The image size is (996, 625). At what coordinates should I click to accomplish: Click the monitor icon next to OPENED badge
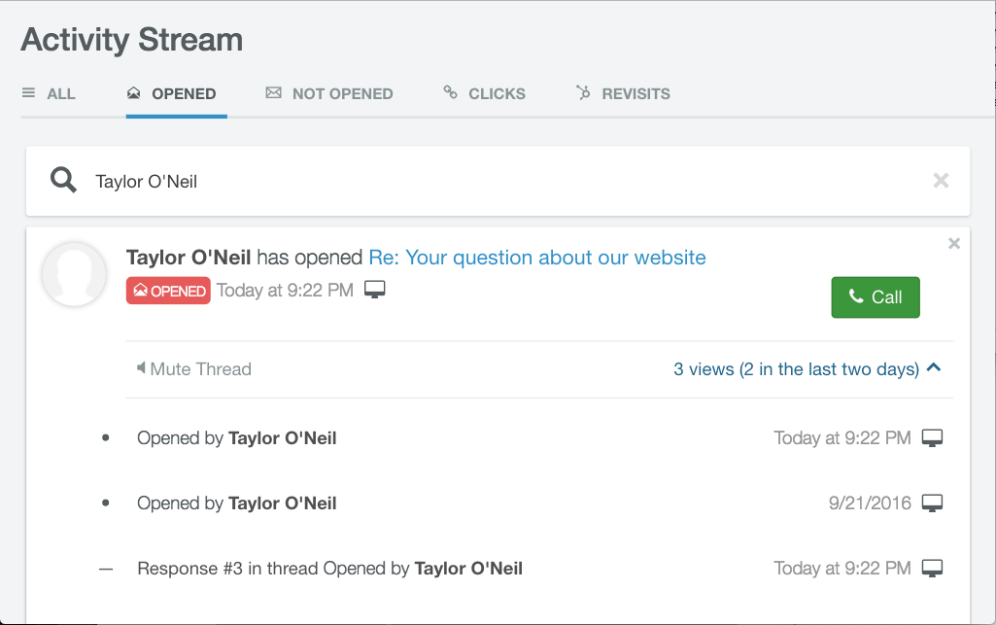[x=375, y=289]
